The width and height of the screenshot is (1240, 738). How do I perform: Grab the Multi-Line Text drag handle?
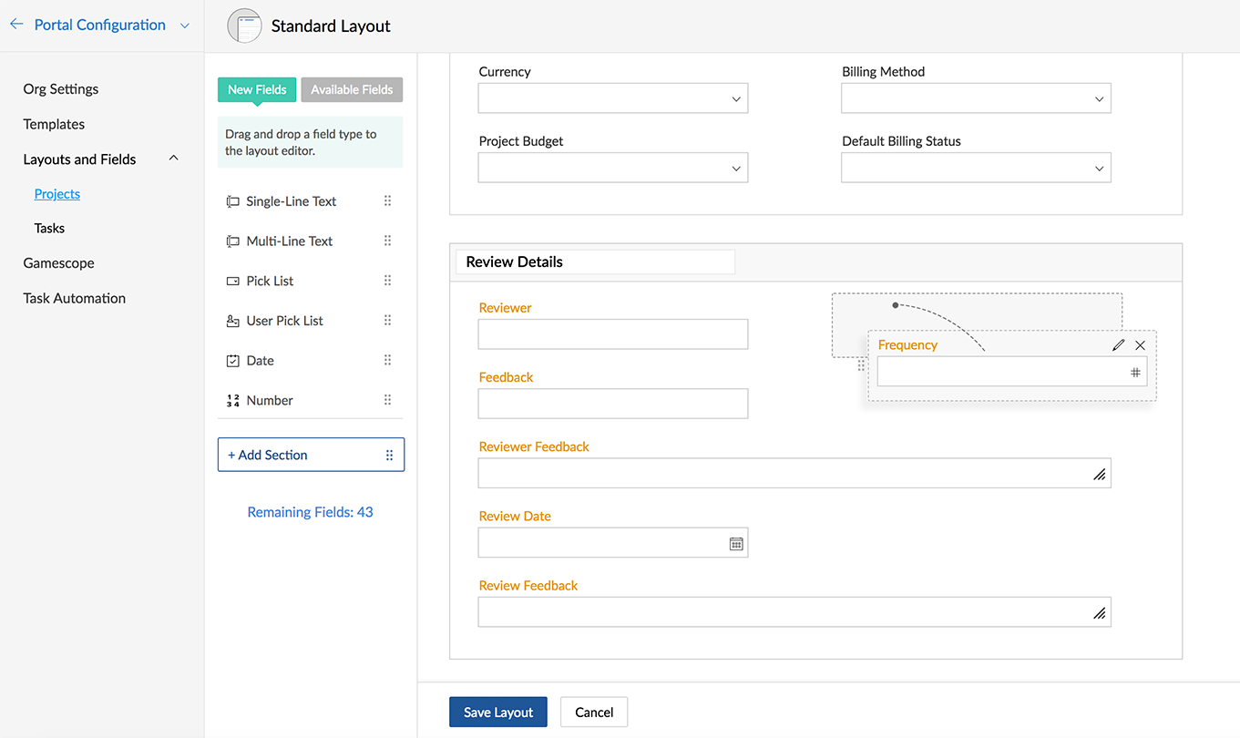(x=387, y=241)
